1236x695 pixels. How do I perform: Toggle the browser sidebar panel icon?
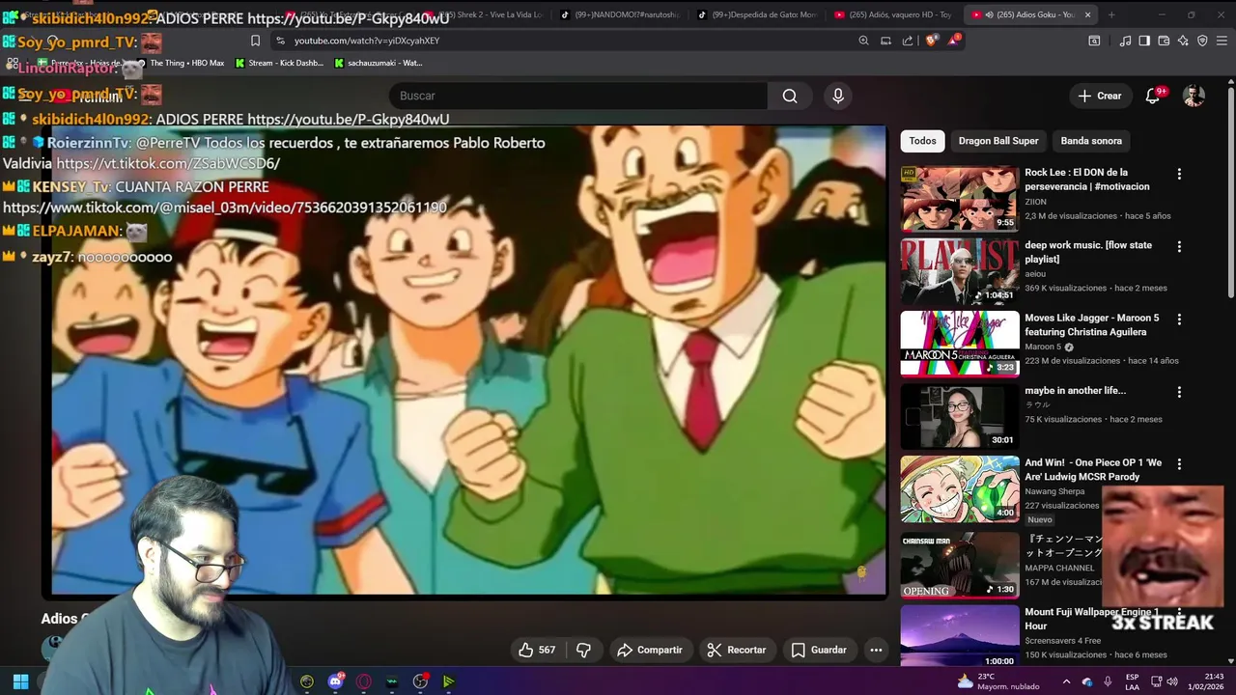tap(1144, 41)
